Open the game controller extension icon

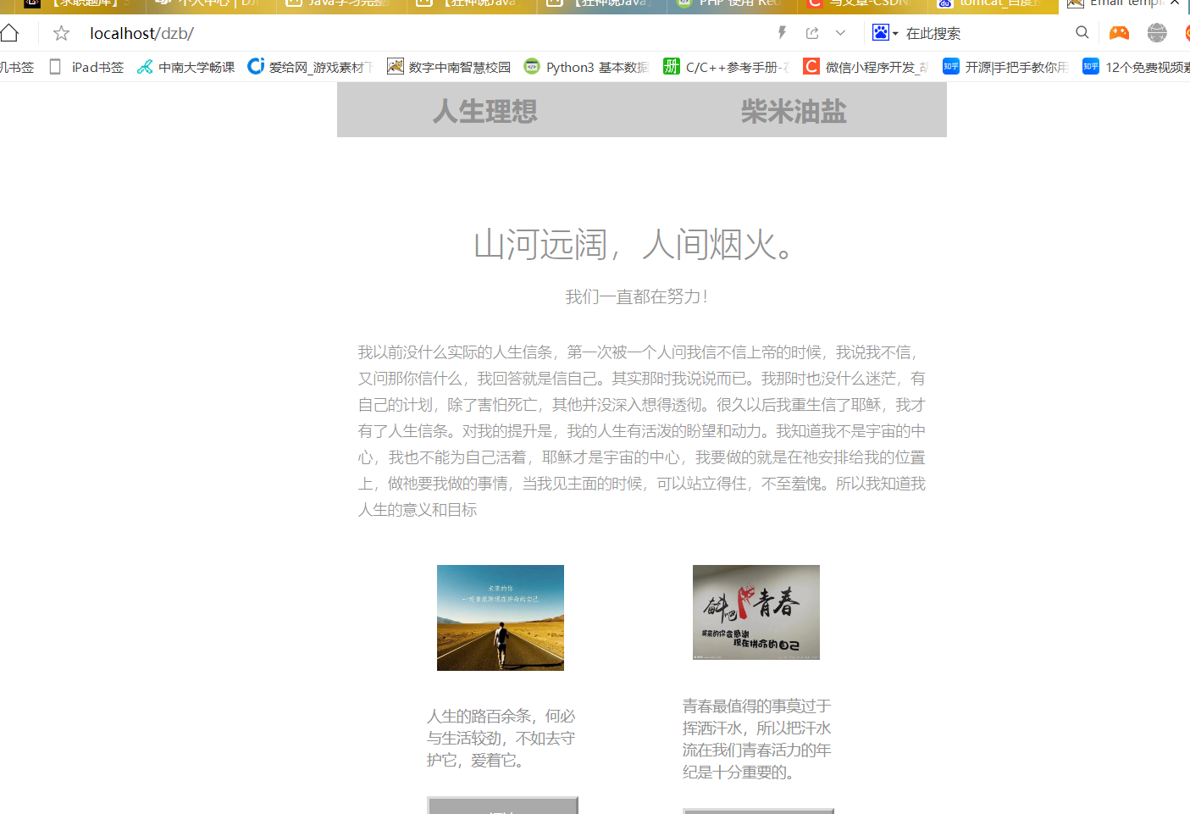(1119, 33)
